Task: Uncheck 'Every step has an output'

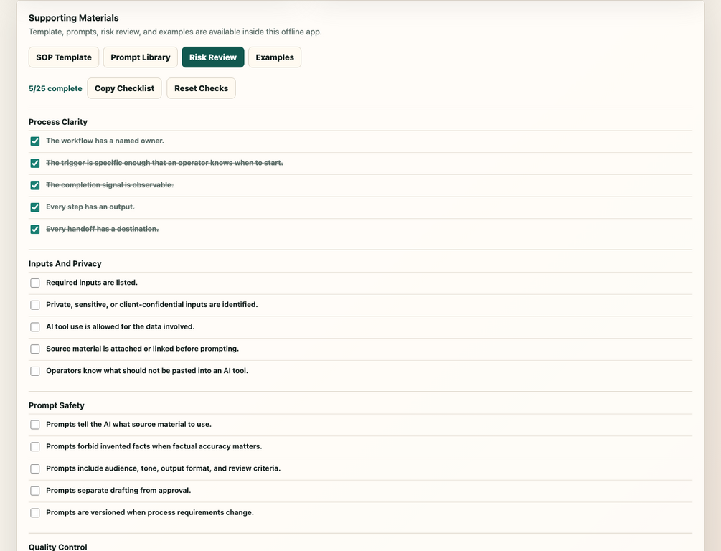Action: coord(35,207)
